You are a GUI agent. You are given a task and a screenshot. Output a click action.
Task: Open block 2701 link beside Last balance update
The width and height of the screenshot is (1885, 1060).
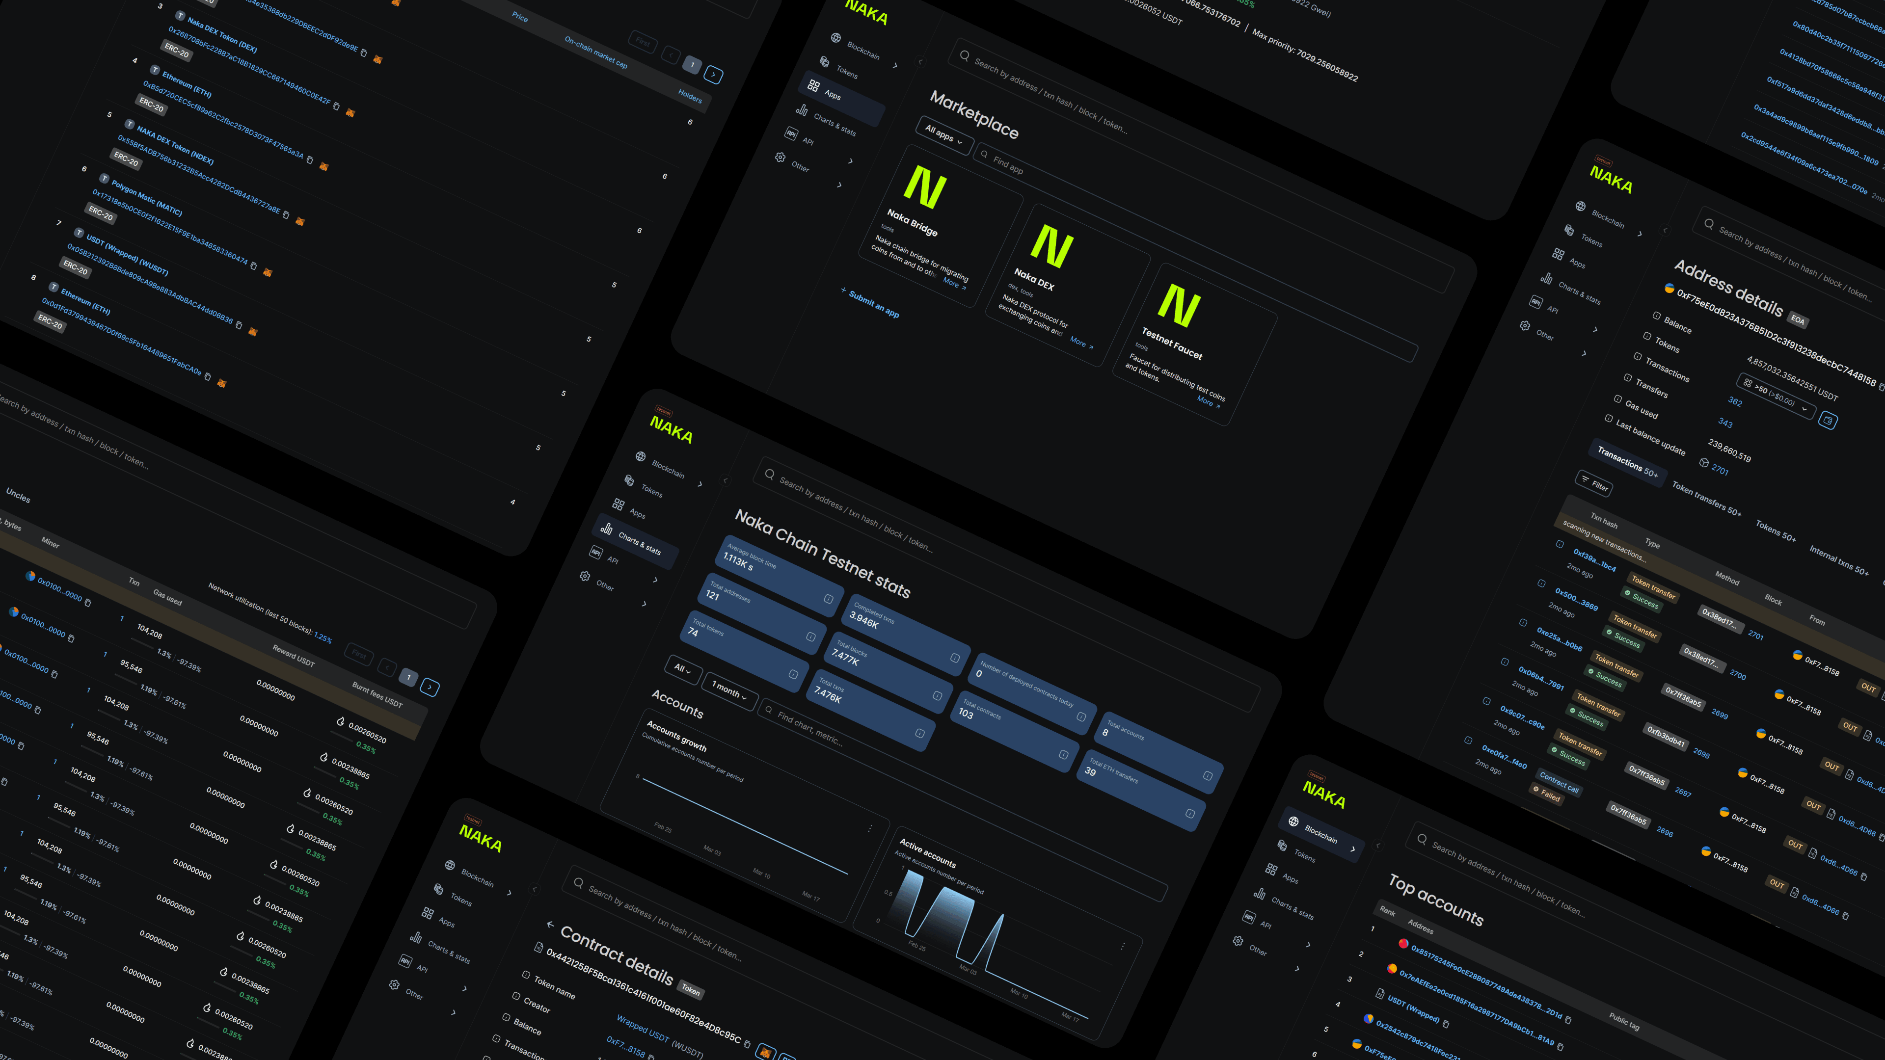1721,470
